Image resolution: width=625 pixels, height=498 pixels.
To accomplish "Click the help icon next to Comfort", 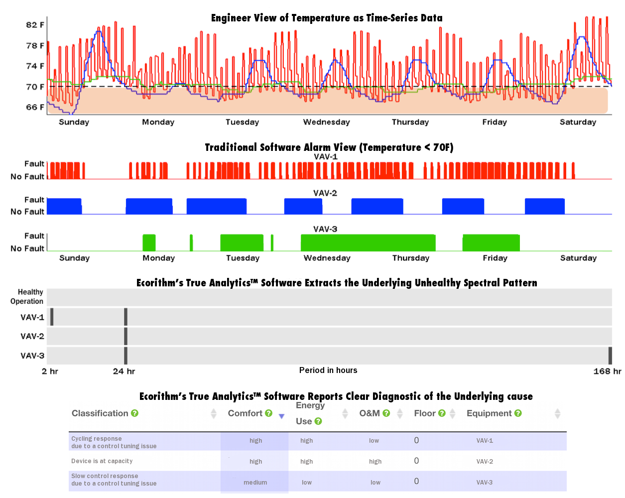I will coord(268,413).
